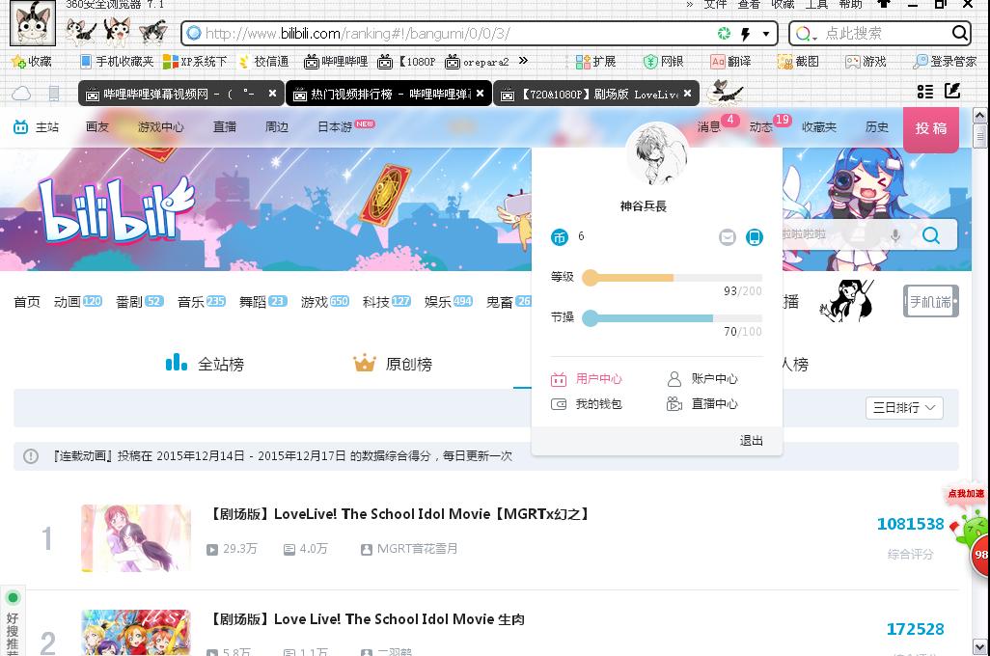Click the green refresh icon in the address bar
This screenshot has width=990, height=656.
(725, 34)
